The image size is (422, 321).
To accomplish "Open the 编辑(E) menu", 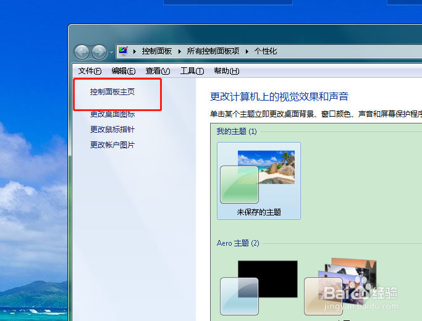I will tap(123, 71).
